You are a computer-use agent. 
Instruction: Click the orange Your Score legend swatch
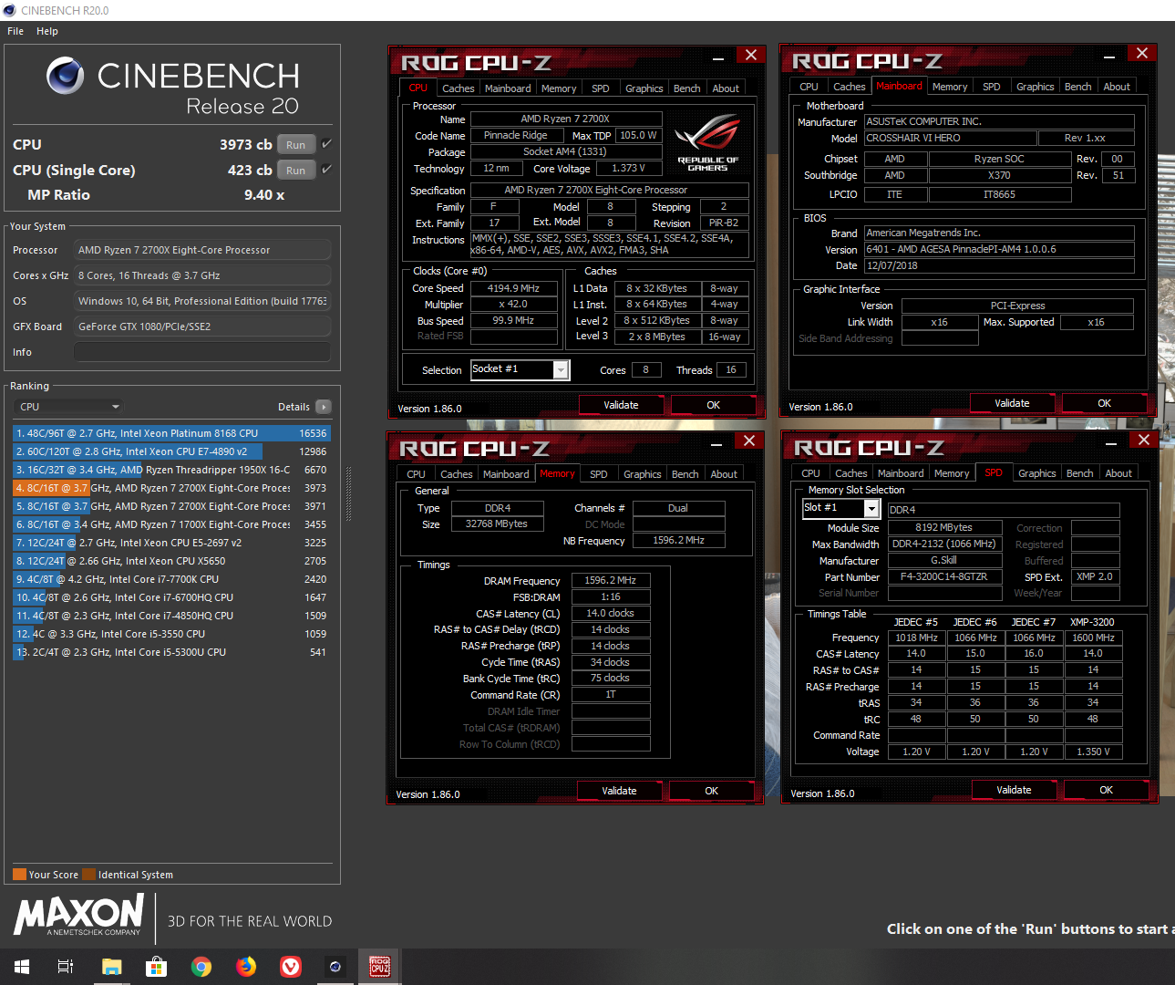pos(19,874)
